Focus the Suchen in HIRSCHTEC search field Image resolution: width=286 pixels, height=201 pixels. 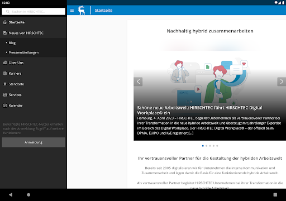tap(34, 12)
